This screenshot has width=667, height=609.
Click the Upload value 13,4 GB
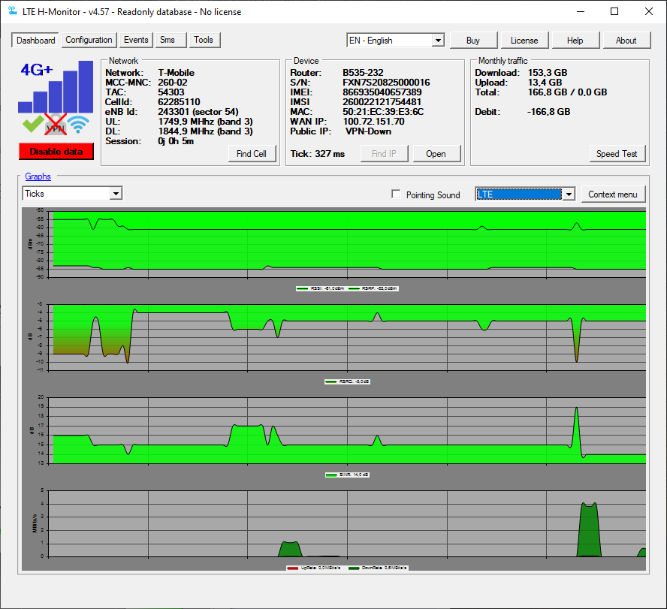[545, 83]
